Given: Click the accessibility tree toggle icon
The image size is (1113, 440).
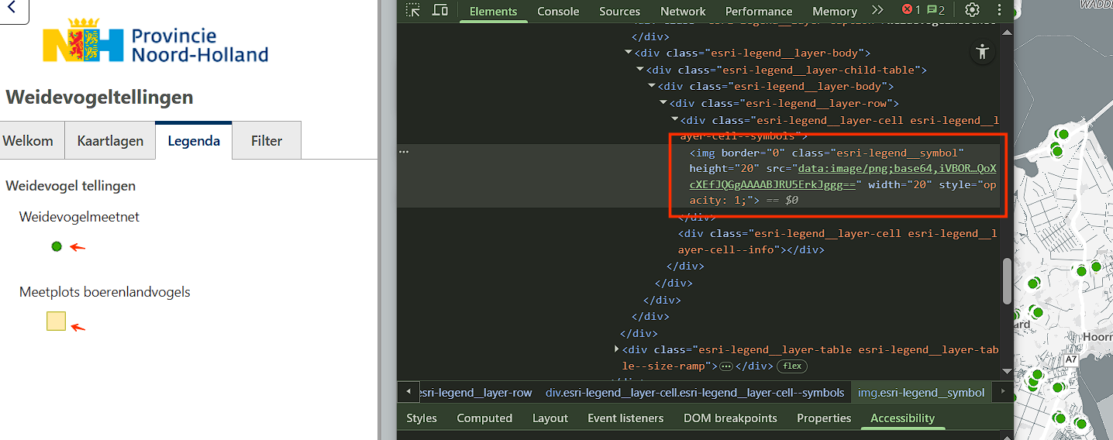Looking at the screenshot, I should (x=983, y=52).
